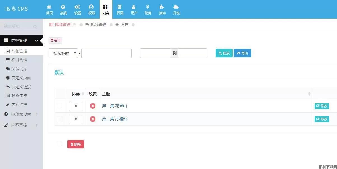Select 栏目管理 in the sidebar menu
Screen dimensions: 337x169
click(19, 60)
